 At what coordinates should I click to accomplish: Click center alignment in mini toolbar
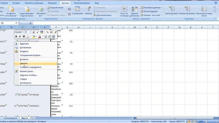(24, 37)
